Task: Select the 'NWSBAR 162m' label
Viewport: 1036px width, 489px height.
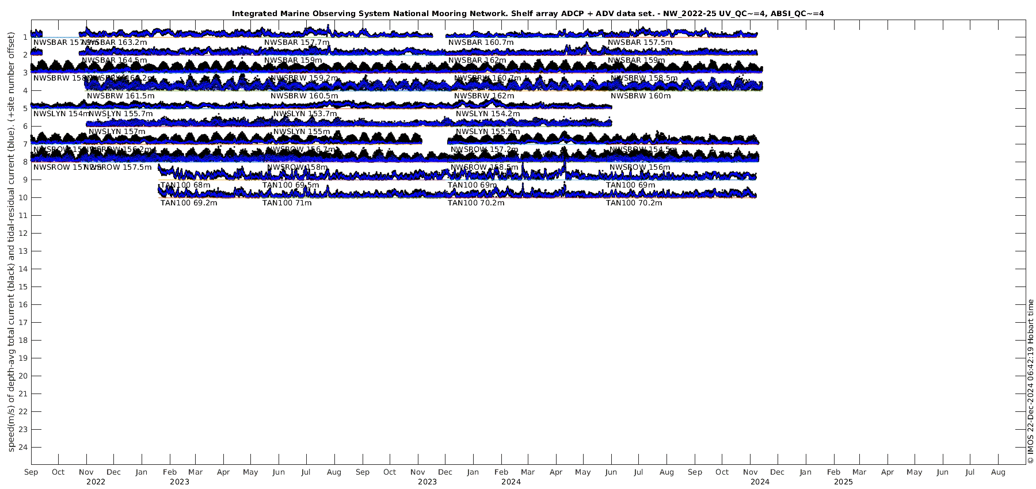Action: [x=477, y=60]
